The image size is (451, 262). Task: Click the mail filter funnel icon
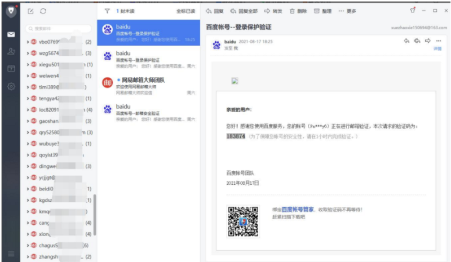point(107,11)
